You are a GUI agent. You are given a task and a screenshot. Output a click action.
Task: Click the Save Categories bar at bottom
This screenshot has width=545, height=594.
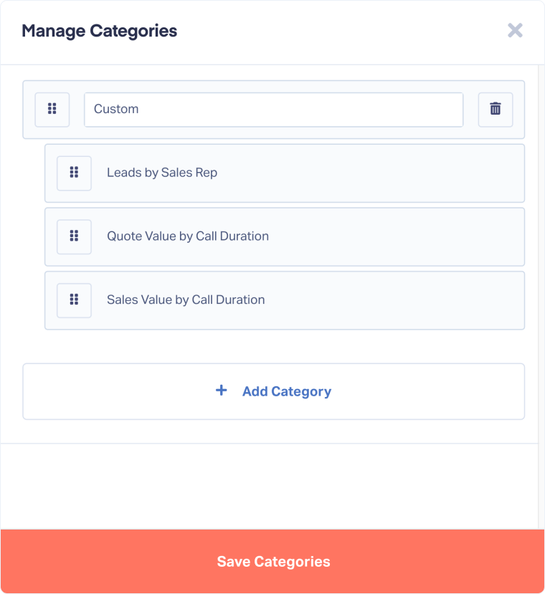pyautogui.click(x=273, y=561)
